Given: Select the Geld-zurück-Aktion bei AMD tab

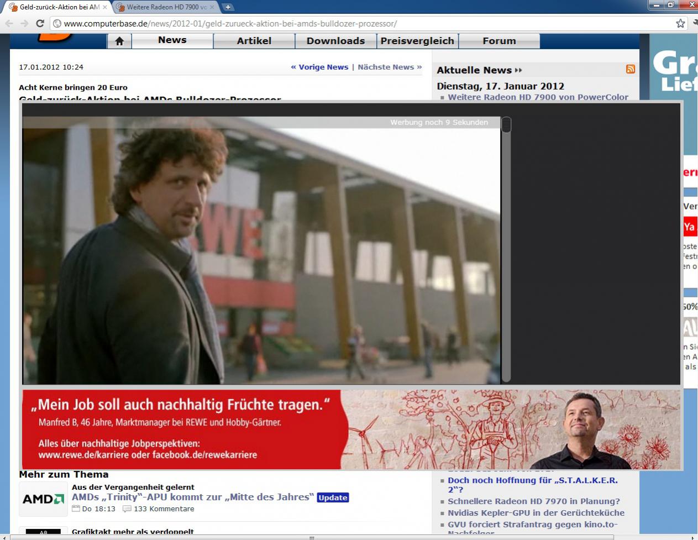Looking at the screenshot, I should coord(59,7).
